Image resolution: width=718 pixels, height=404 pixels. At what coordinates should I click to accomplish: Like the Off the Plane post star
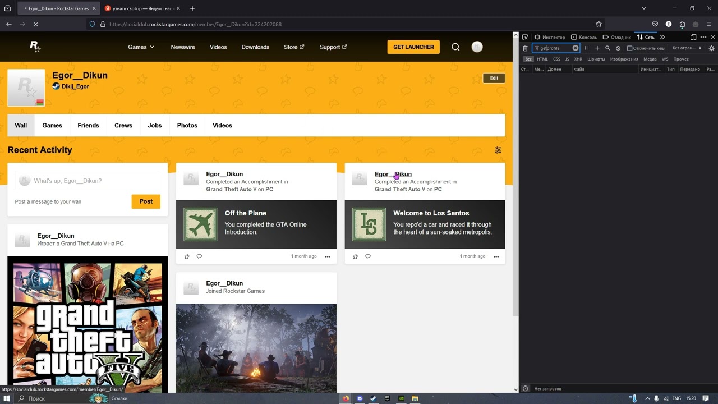(187, 256)
